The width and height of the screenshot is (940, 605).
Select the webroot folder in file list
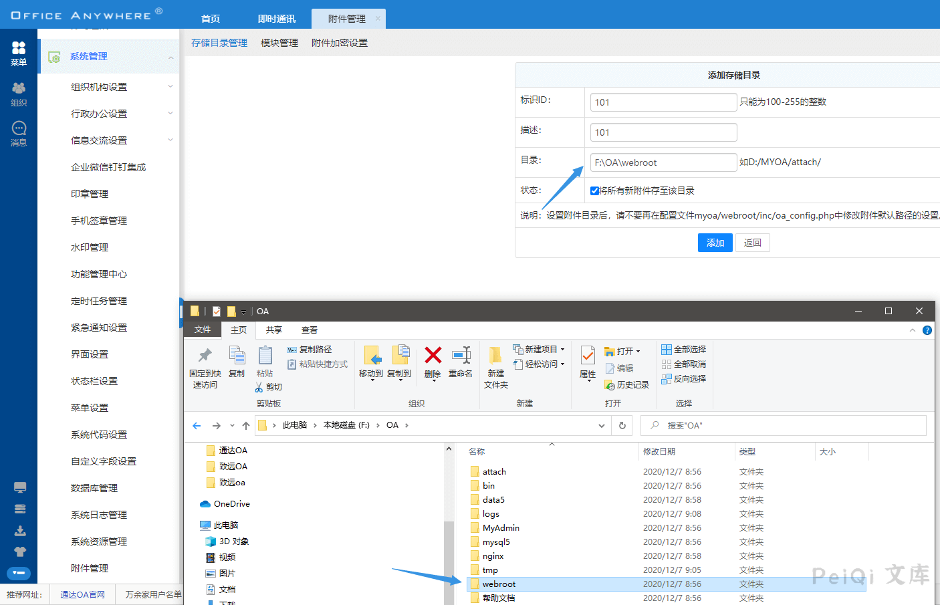(x=499, y=584)
